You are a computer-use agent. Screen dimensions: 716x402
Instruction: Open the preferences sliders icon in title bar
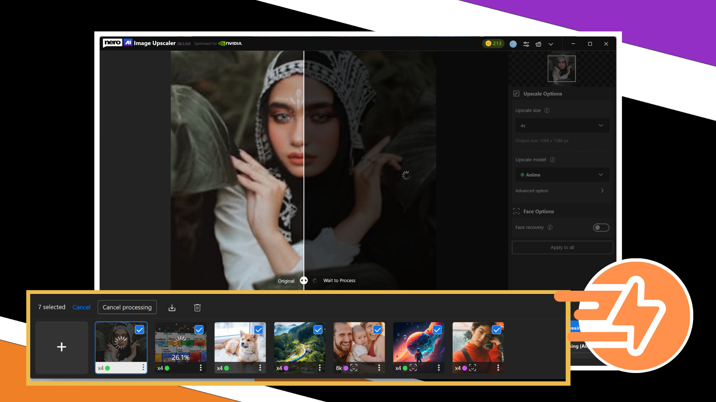pyautogui.click(x=526, y=44)
